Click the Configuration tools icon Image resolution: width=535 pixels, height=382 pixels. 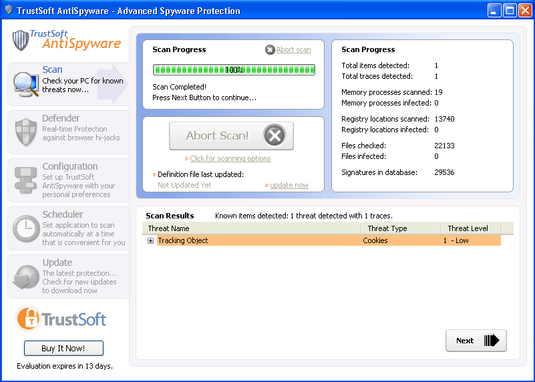point(25,180)
